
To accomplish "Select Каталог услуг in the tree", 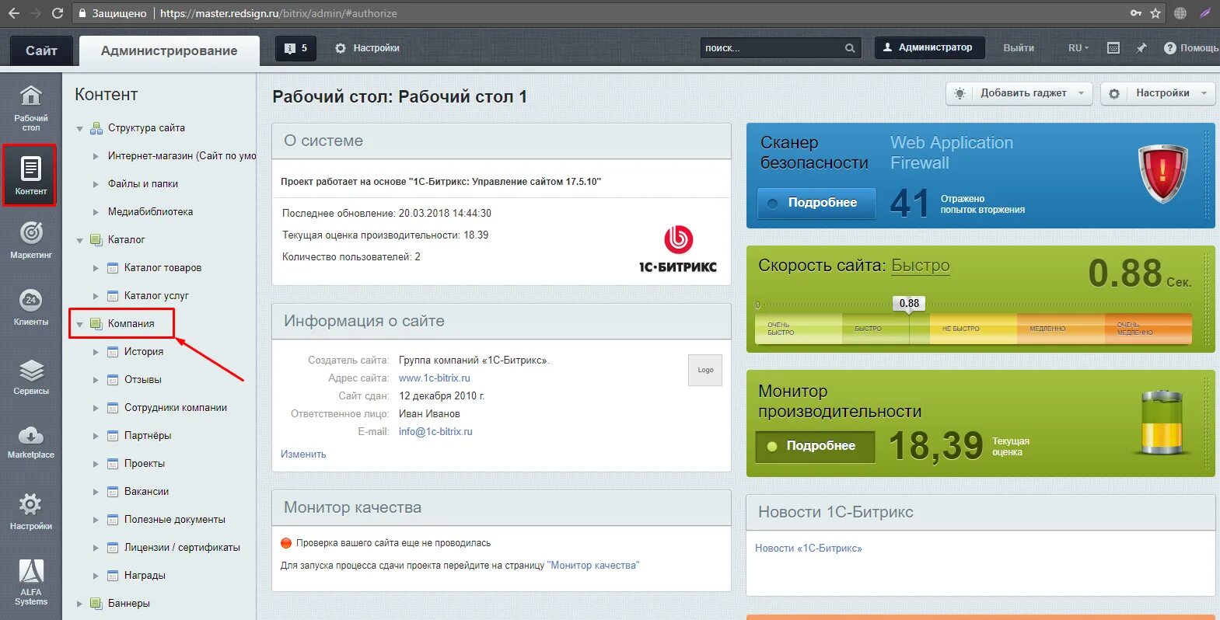I will [156, 296].
